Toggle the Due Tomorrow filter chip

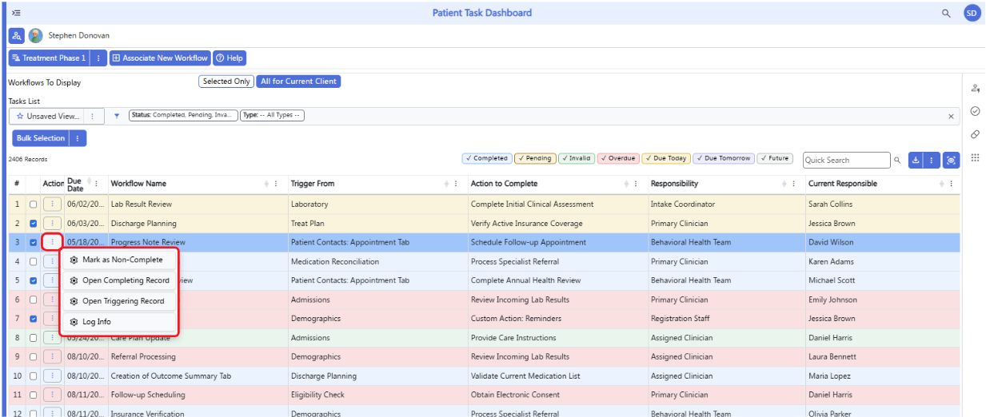(x=724, y=158)
